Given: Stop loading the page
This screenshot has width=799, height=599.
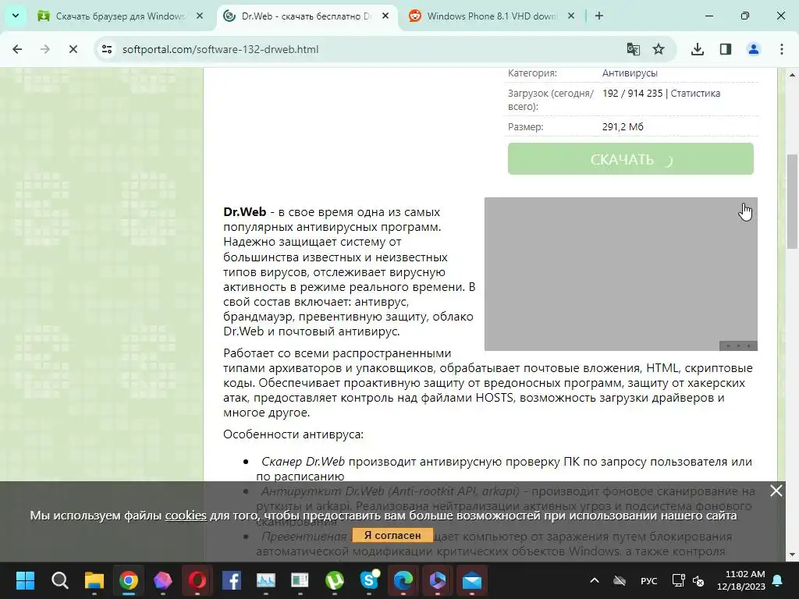Looking at the screenshot, I should (73, 49).
